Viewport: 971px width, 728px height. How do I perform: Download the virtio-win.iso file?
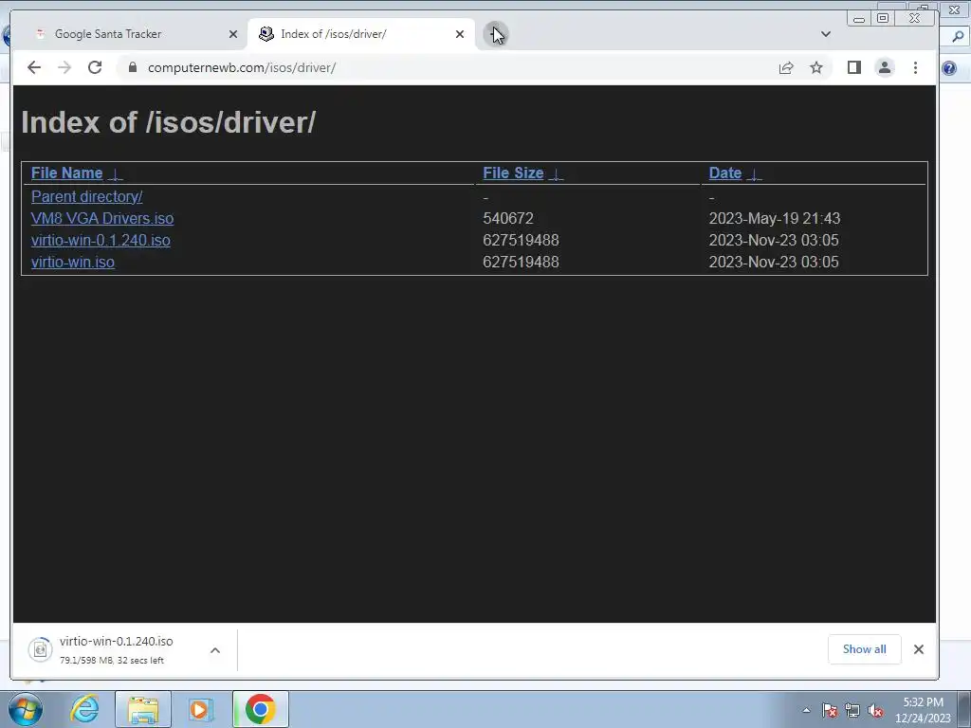tap(72, 262)
